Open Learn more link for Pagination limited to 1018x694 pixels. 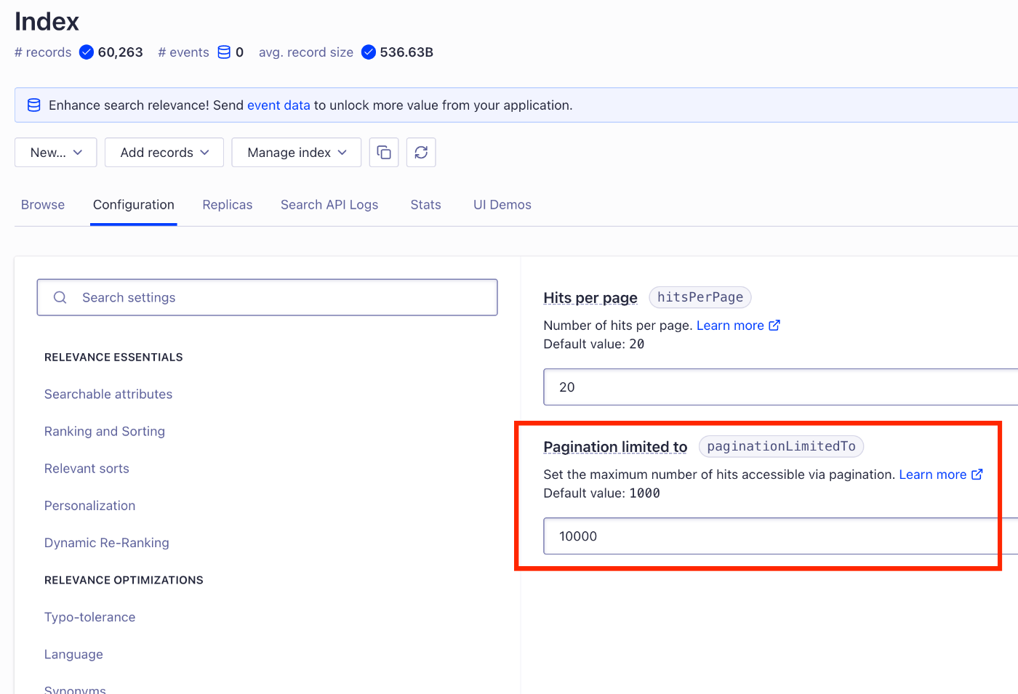(x=933, y=475)
